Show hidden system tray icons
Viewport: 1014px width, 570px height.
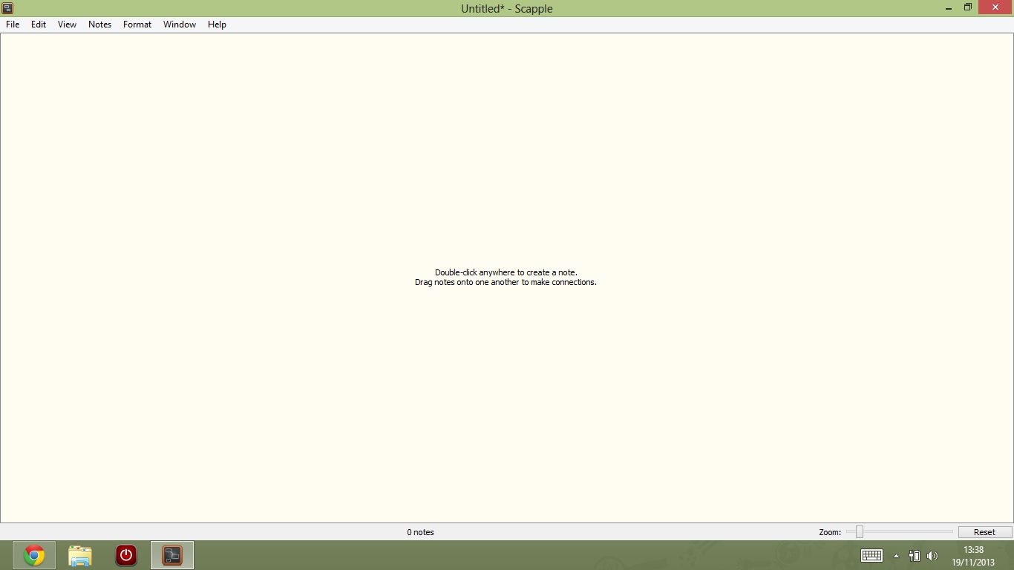pos(896,556)
